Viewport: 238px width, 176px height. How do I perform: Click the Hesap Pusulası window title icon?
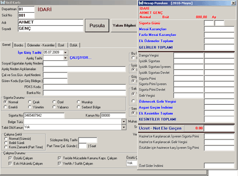[141, 3]
